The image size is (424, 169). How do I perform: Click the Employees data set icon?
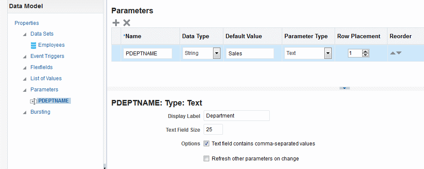[34, 45]
